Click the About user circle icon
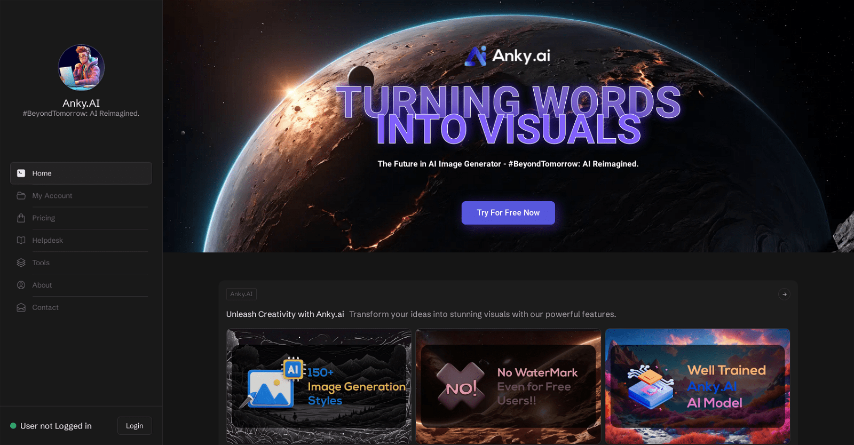Image resolution: width=854 pixels, height=445 pixels. [x=21, y=285]
